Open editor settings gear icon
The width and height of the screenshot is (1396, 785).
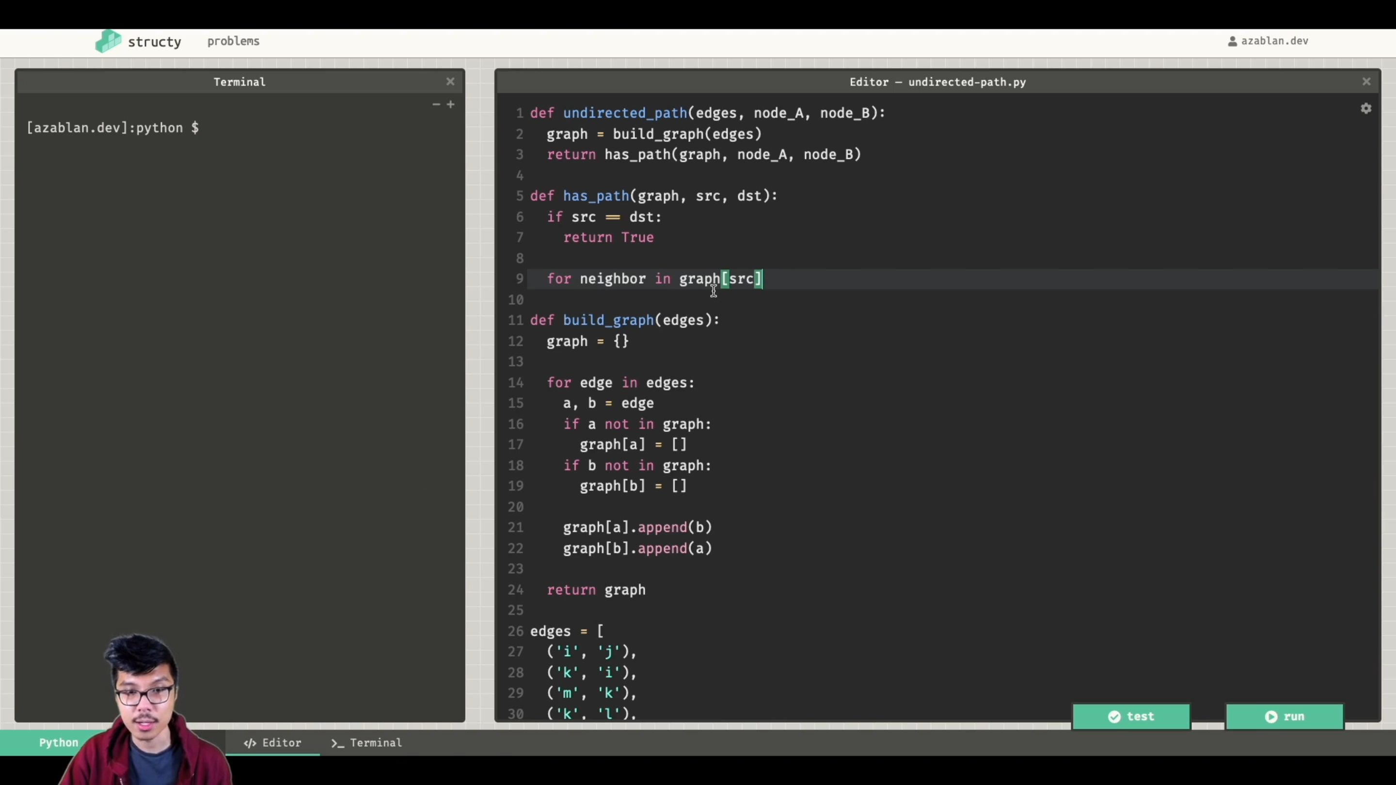coord(1365,109)
